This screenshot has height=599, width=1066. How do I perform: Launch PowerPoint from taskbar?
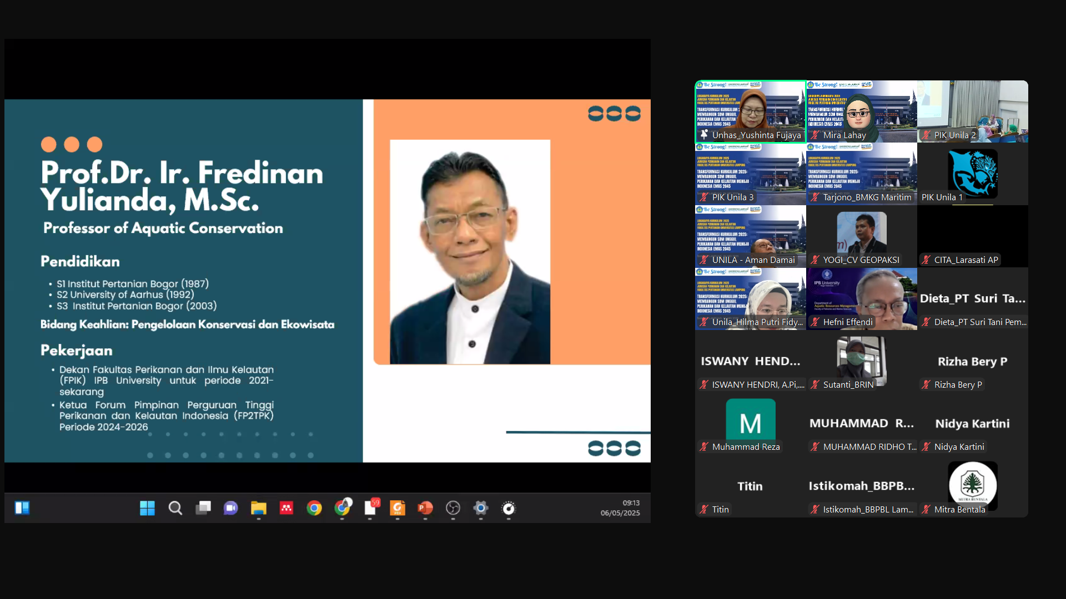click(425, 508)
